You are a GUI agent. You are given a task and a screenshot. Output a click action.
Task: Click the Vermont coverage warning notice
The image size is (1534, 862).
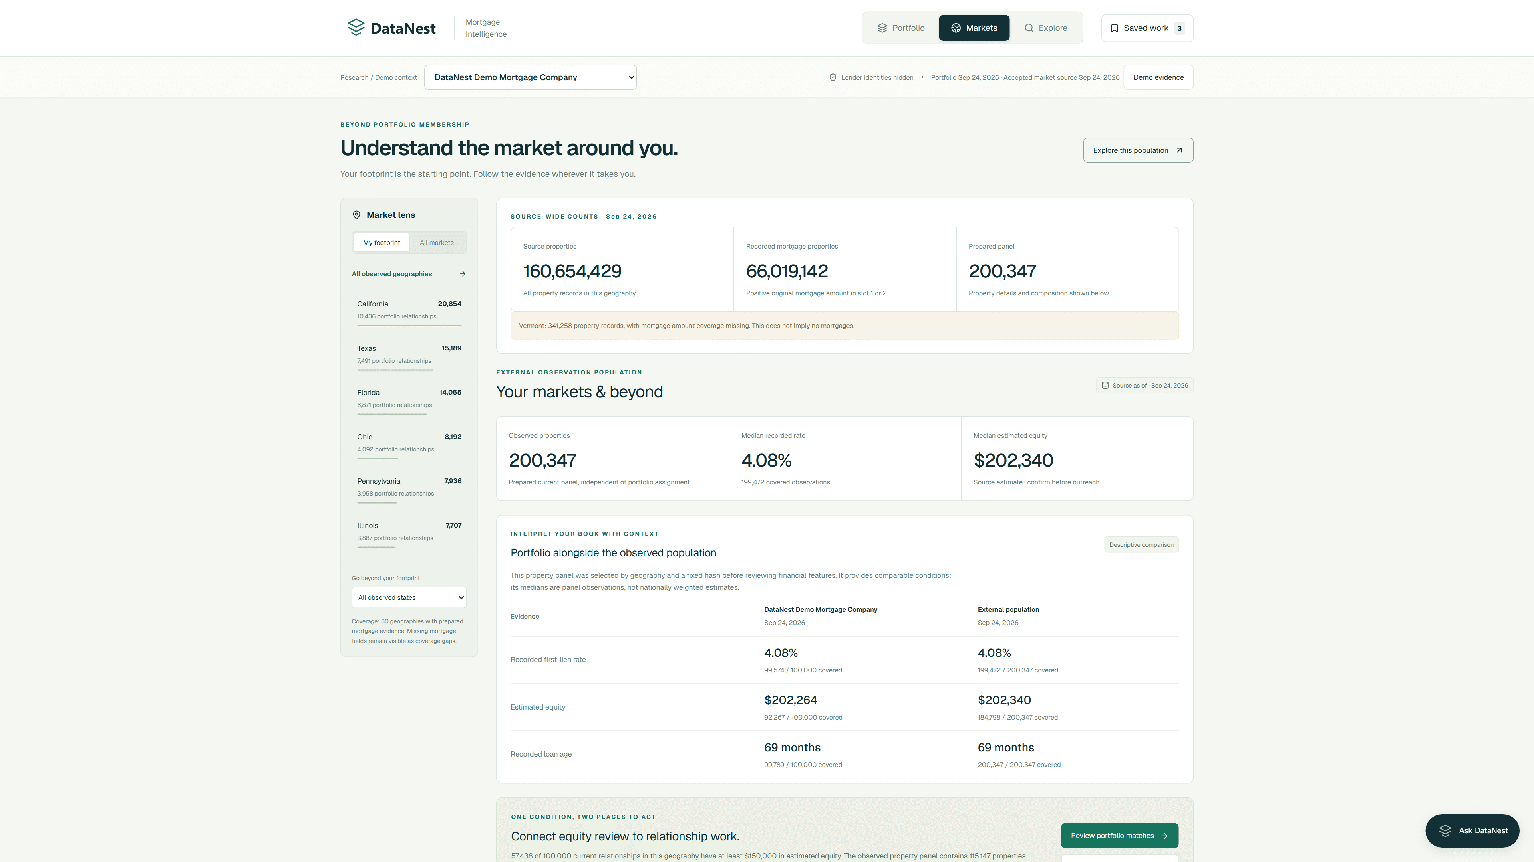[844, 326]
